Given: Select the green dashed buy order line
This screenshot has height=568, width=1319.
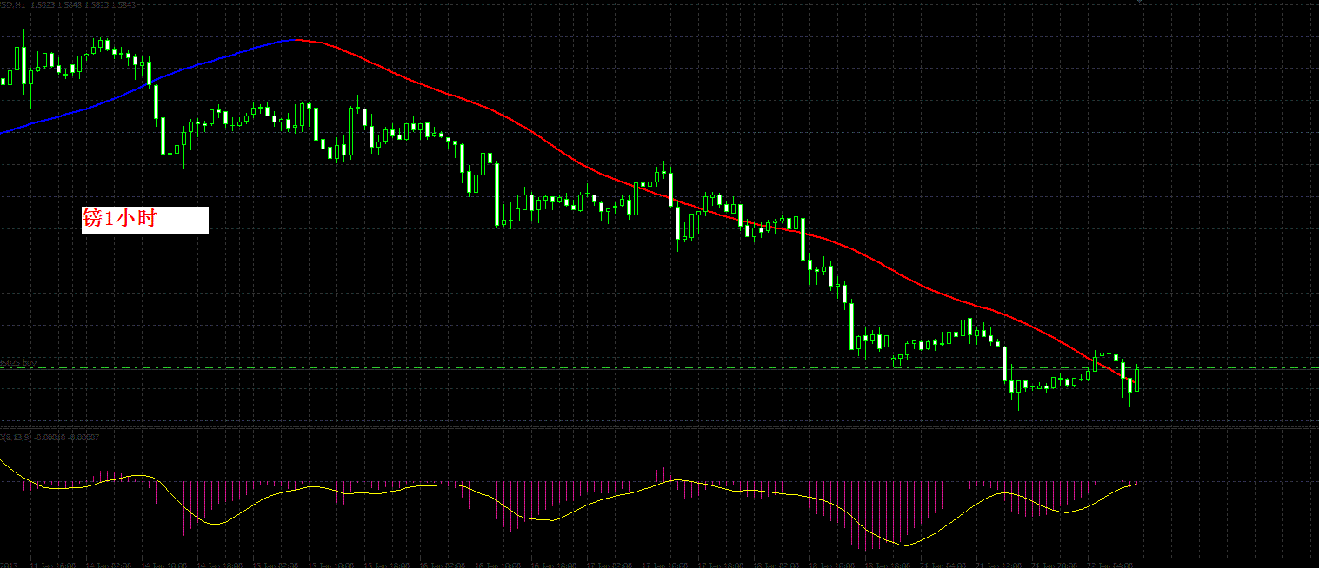Looking at the screenshot, I should [x=659, y=368].
